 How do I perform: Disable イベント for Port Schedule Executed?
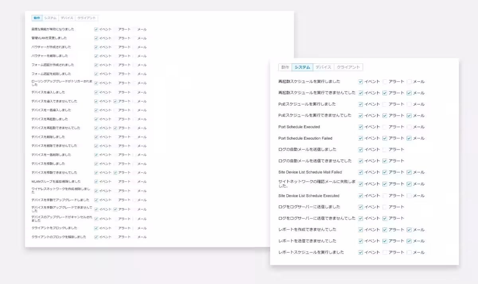[x=360, y=126]
